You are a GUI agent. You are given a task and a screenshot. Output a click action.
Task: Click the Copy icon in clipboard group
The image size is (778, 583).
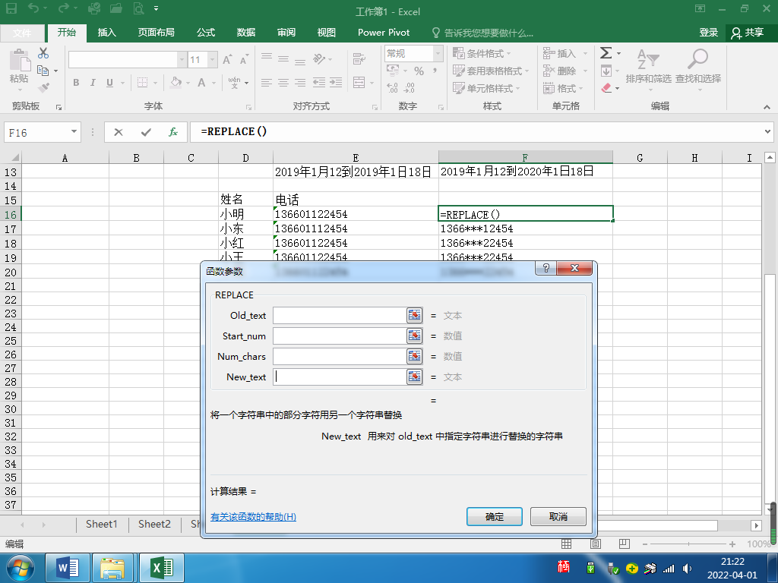pyautogui.click(x=43, y=71)
